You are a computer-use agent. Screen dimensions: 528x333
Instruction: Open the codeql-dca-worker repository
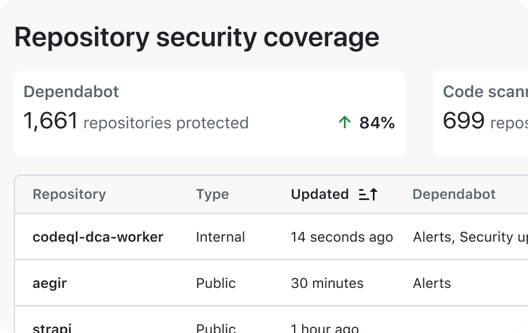(x=98, y=237)
